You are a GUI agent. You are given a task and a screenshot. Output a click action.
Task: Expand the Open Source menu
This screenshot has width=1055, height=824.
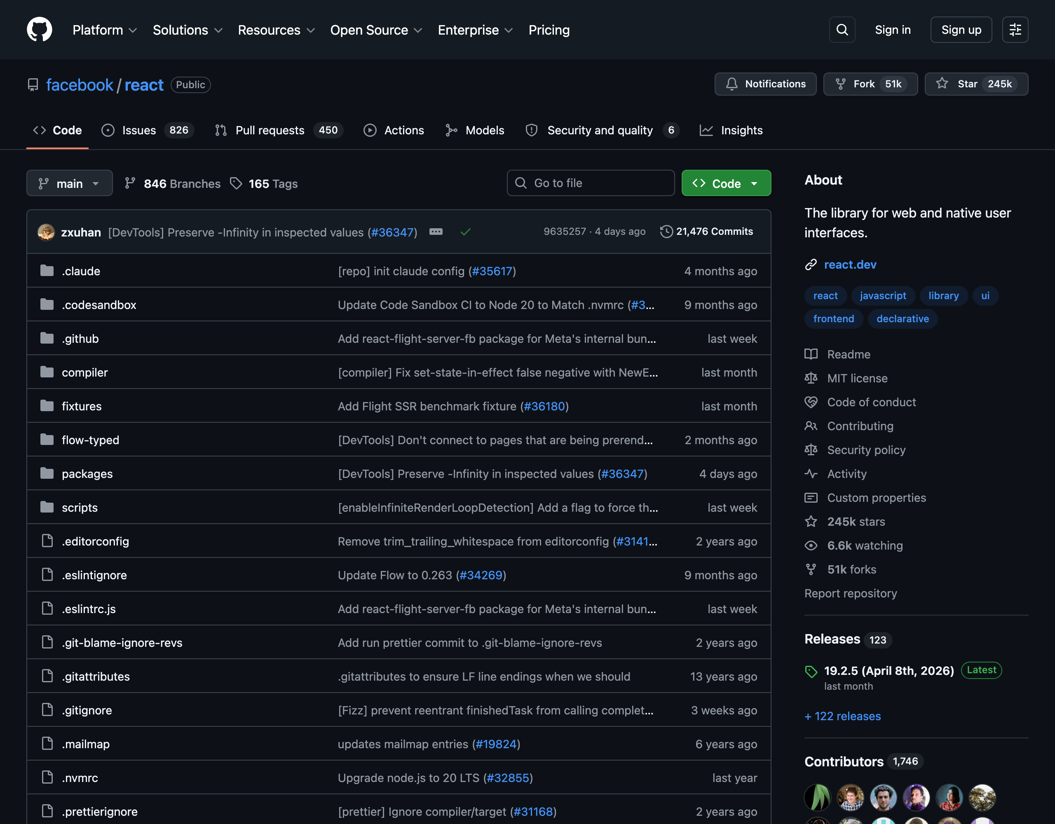coord(376,30)
